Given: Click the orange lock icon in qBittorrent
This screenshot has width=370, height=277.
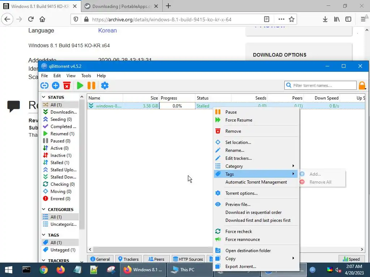Looking at the screenshot, I should pos(362,85).
